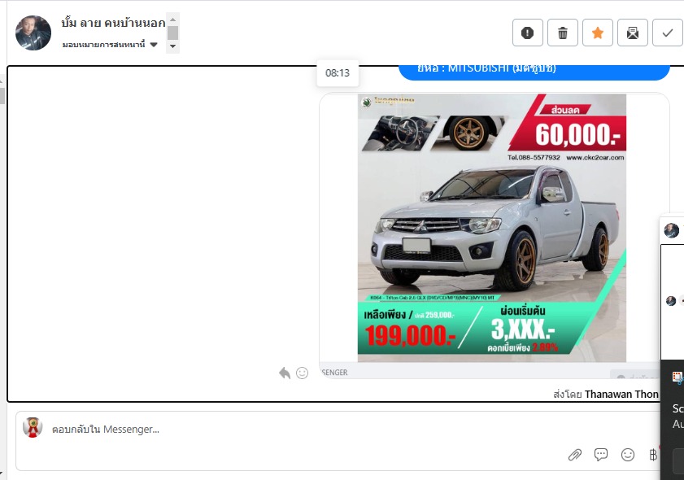Click the baht payment icon
The height and width of the screenshot is (480, 684).
tap(653, 455)
